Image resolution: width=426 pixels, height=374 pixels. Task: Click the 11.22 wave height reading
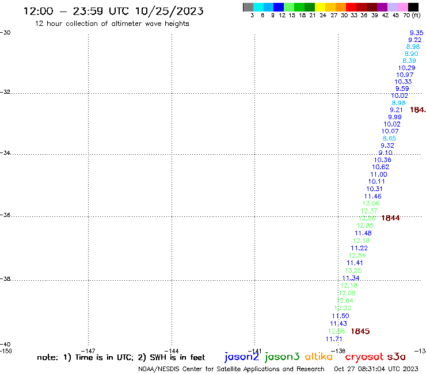point(359,248)
